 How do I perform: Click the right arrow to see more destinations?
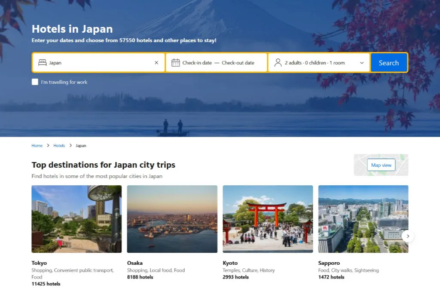408,236
